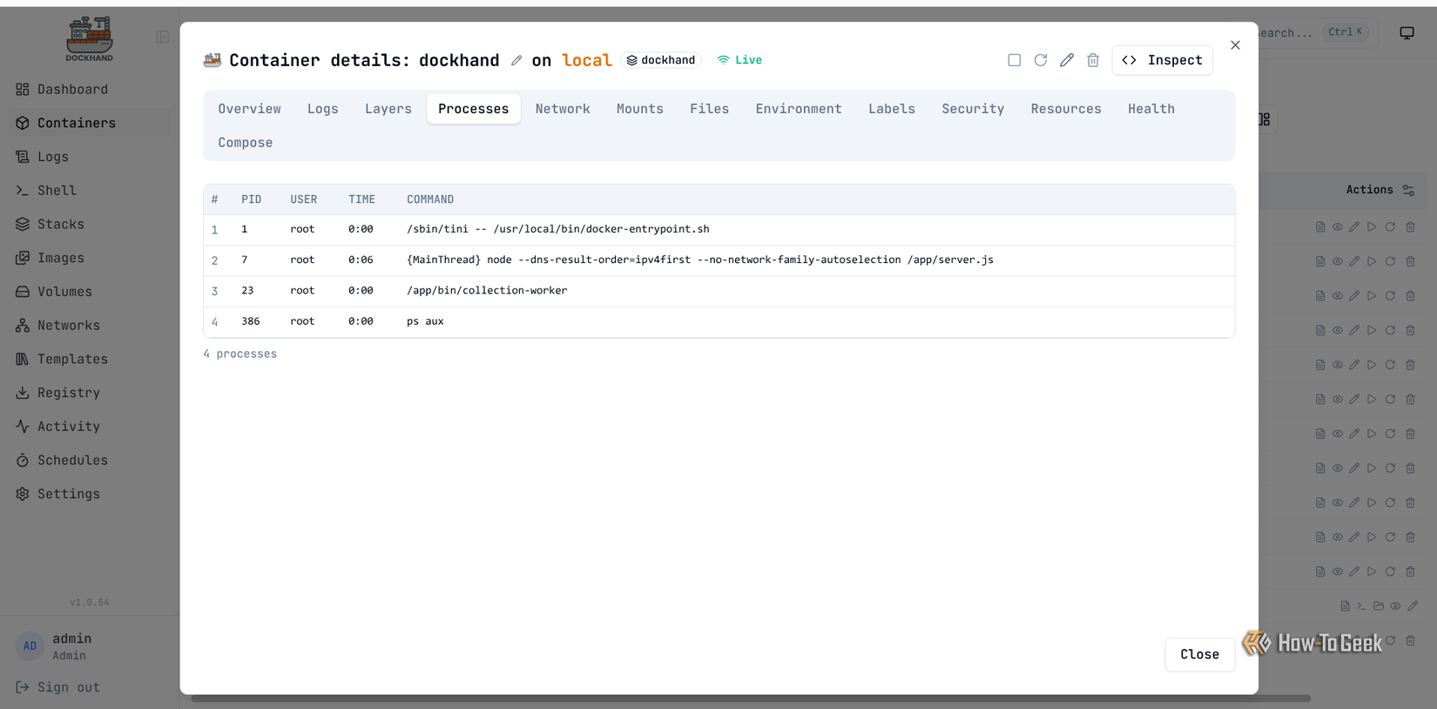The image size is (1437, 709).
Task: Switch to the Environment tab
Action: click(798, 109)
